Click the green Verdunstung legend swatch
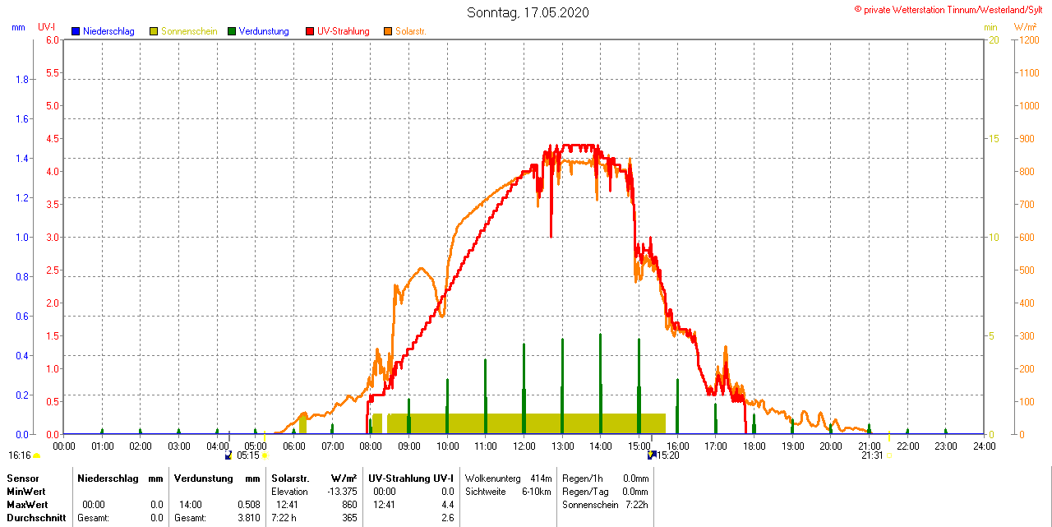Image resolution: width=1052 pixels, height=527 pixels. point(232,31)
